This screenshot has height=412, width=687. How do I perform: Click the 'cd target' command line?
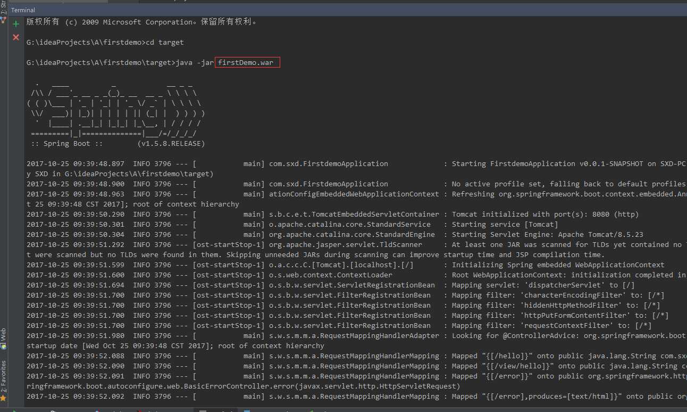point(105,43)
